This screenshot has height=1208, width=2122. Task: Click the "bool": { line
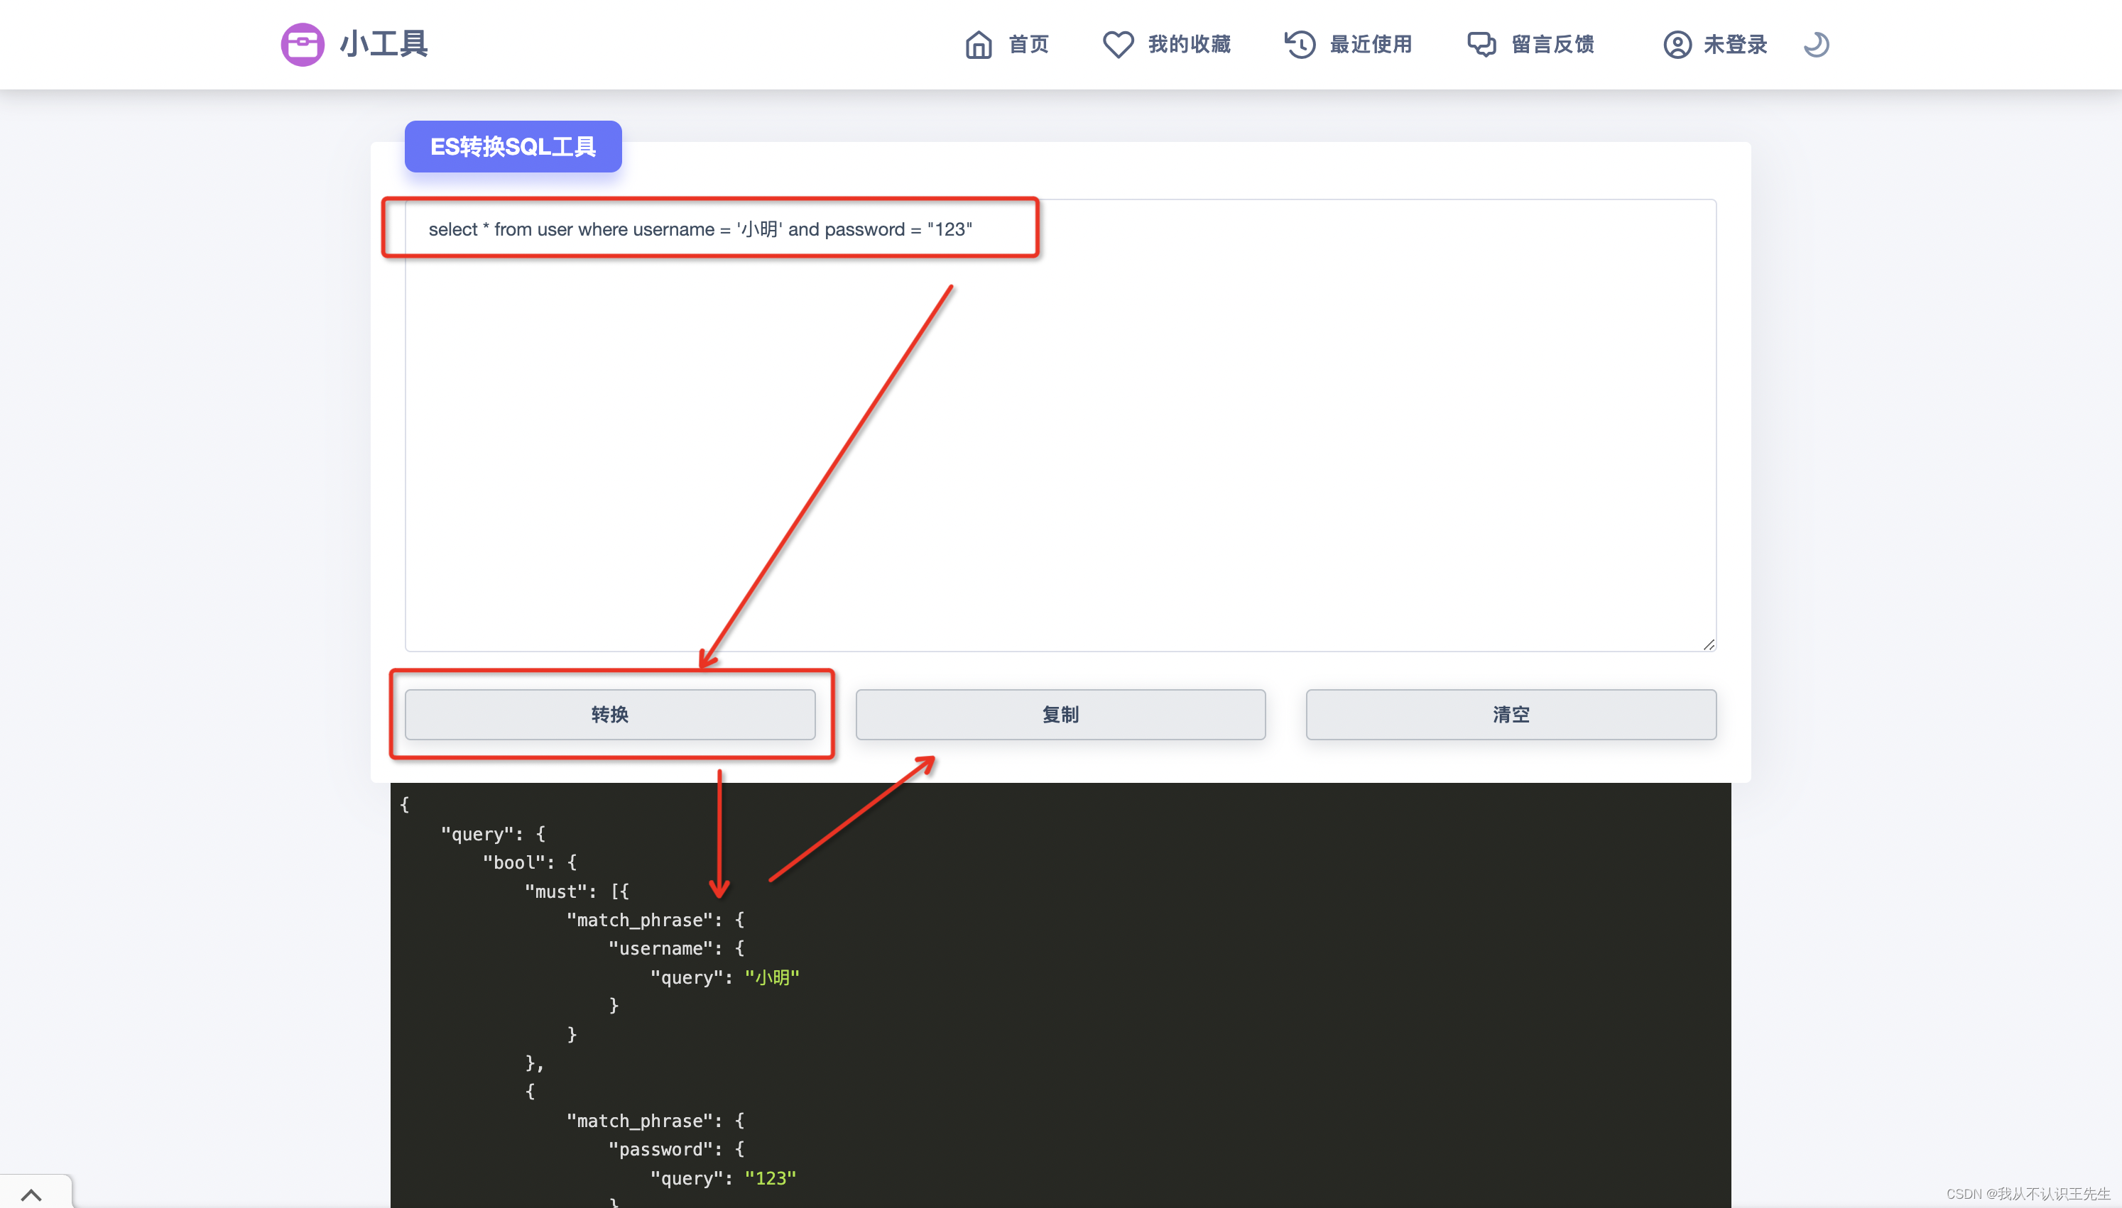tap(530, 862)
